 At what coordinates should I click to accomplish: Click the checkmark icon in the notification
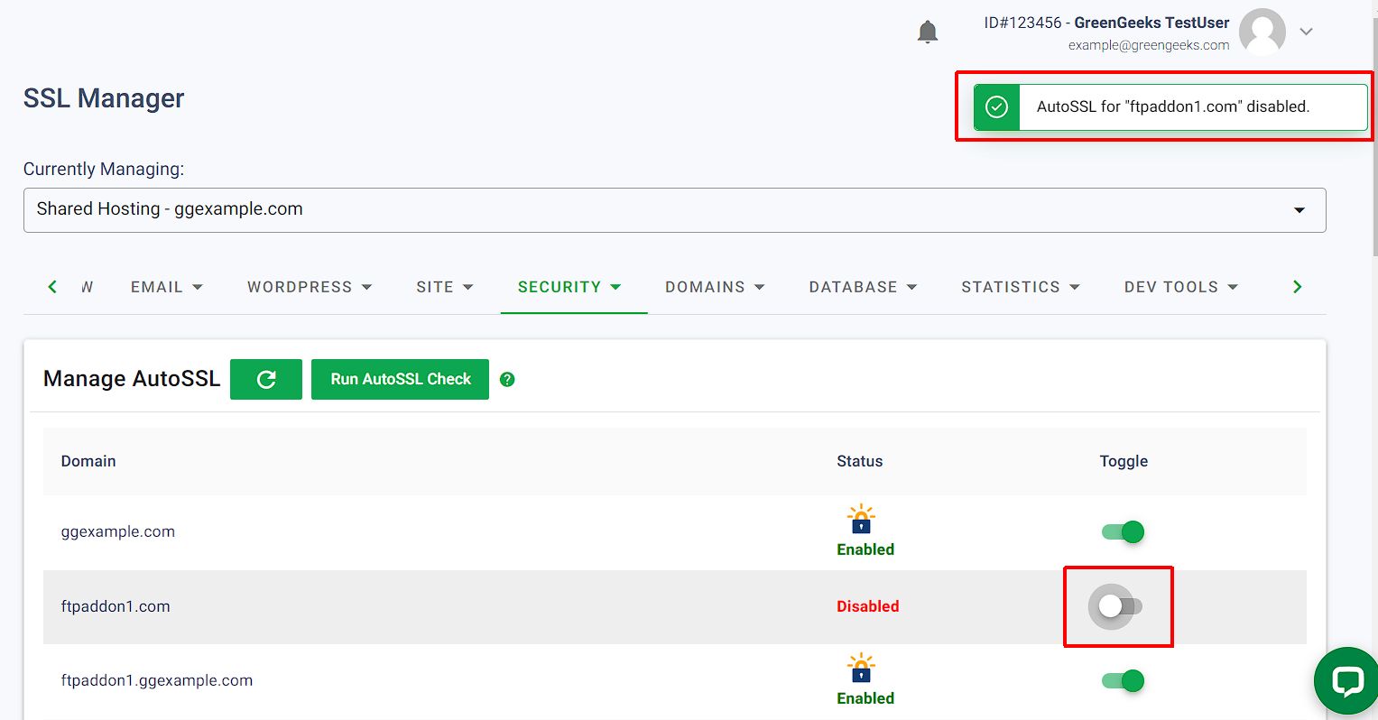(996, 106)
